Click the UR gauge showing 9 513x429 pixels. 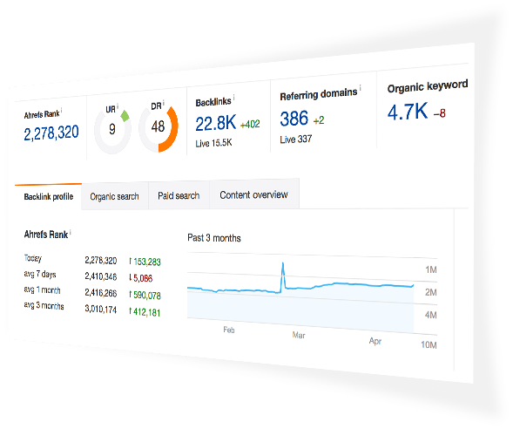click(x=112, y=130)
